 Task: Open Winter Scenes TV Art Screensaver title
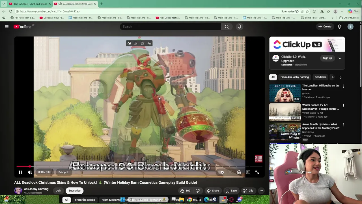(x=320, y=107)
